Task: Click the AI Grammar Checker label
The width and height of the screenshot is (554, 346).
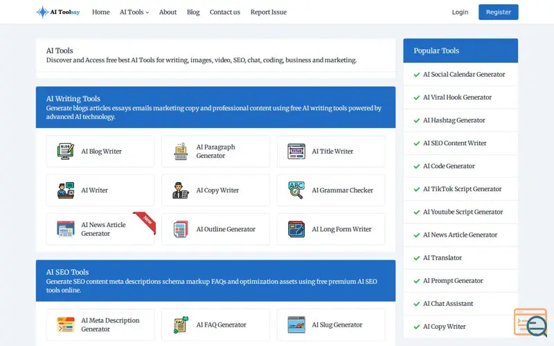Action: tap(342, 190)
